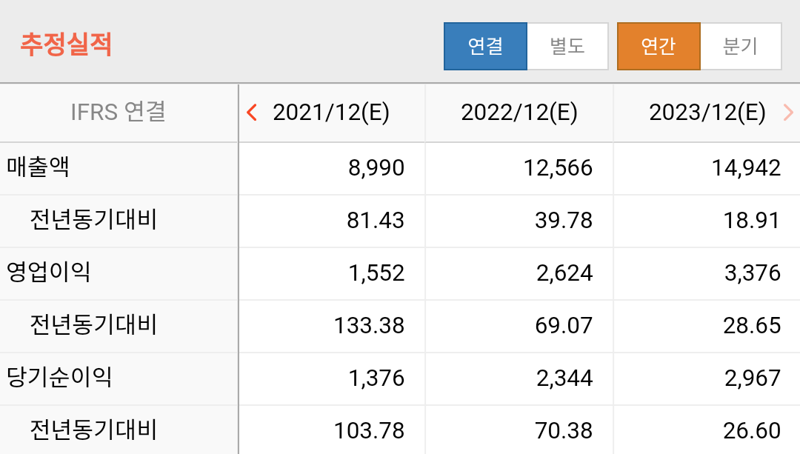The height and width of the screenshot is (454, 800).
Task: Click the 14,942 revenue value
Action: click(x=747, y=168)
